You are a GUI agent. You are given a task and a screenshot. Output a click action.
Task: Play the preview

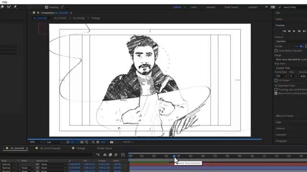pyautogui.click(x=294, y=31)
